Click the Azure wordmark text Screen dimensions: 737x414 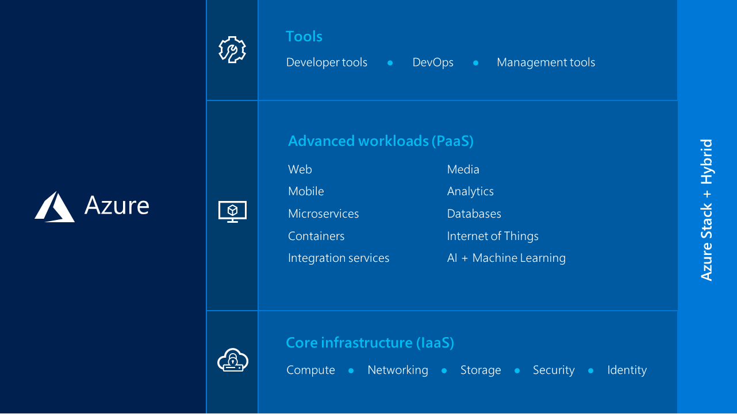coord(117,206)
